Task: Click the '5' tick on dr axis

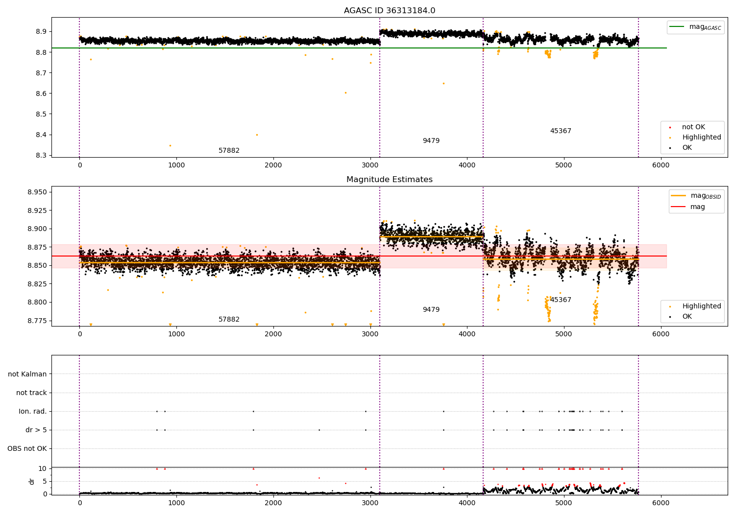Action: (x=45, y=481)
